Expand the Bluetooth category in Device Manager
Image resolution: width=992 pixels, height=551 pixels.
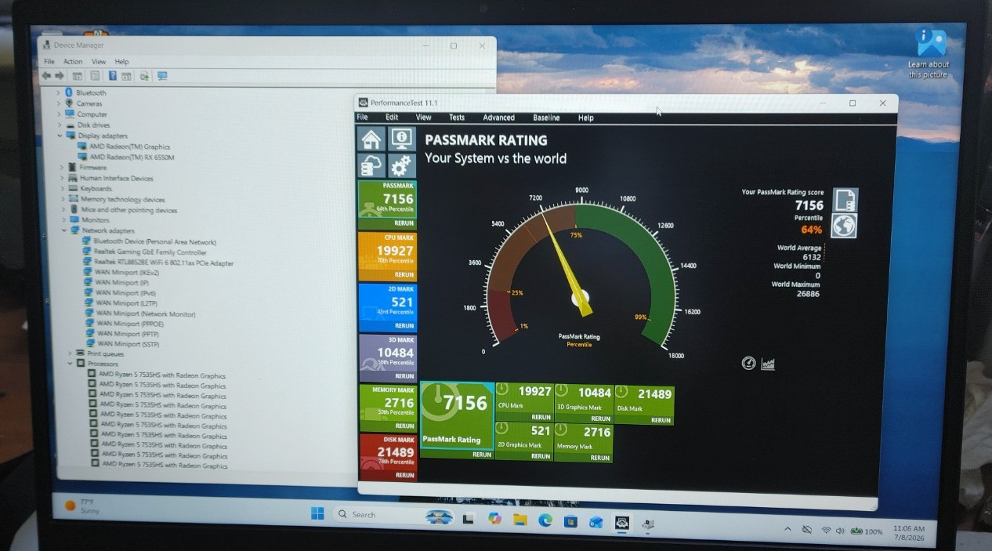[58, 92]
